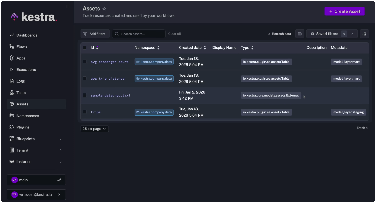Toggle the select-all checkbox in the table header
This screenshot has height=203, width=376.
84,48
